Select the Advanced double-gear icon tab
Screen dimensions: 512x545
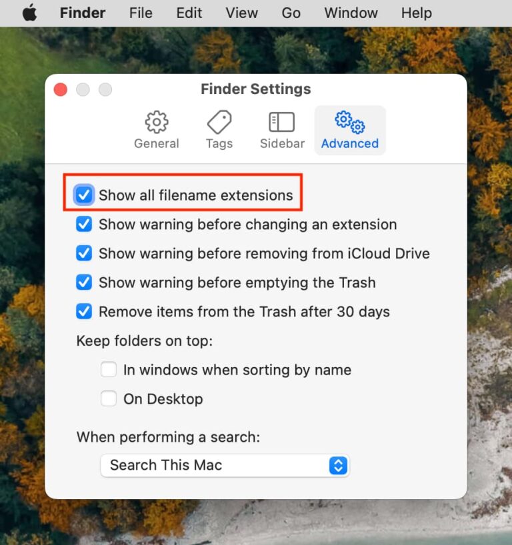coord(350,130)
